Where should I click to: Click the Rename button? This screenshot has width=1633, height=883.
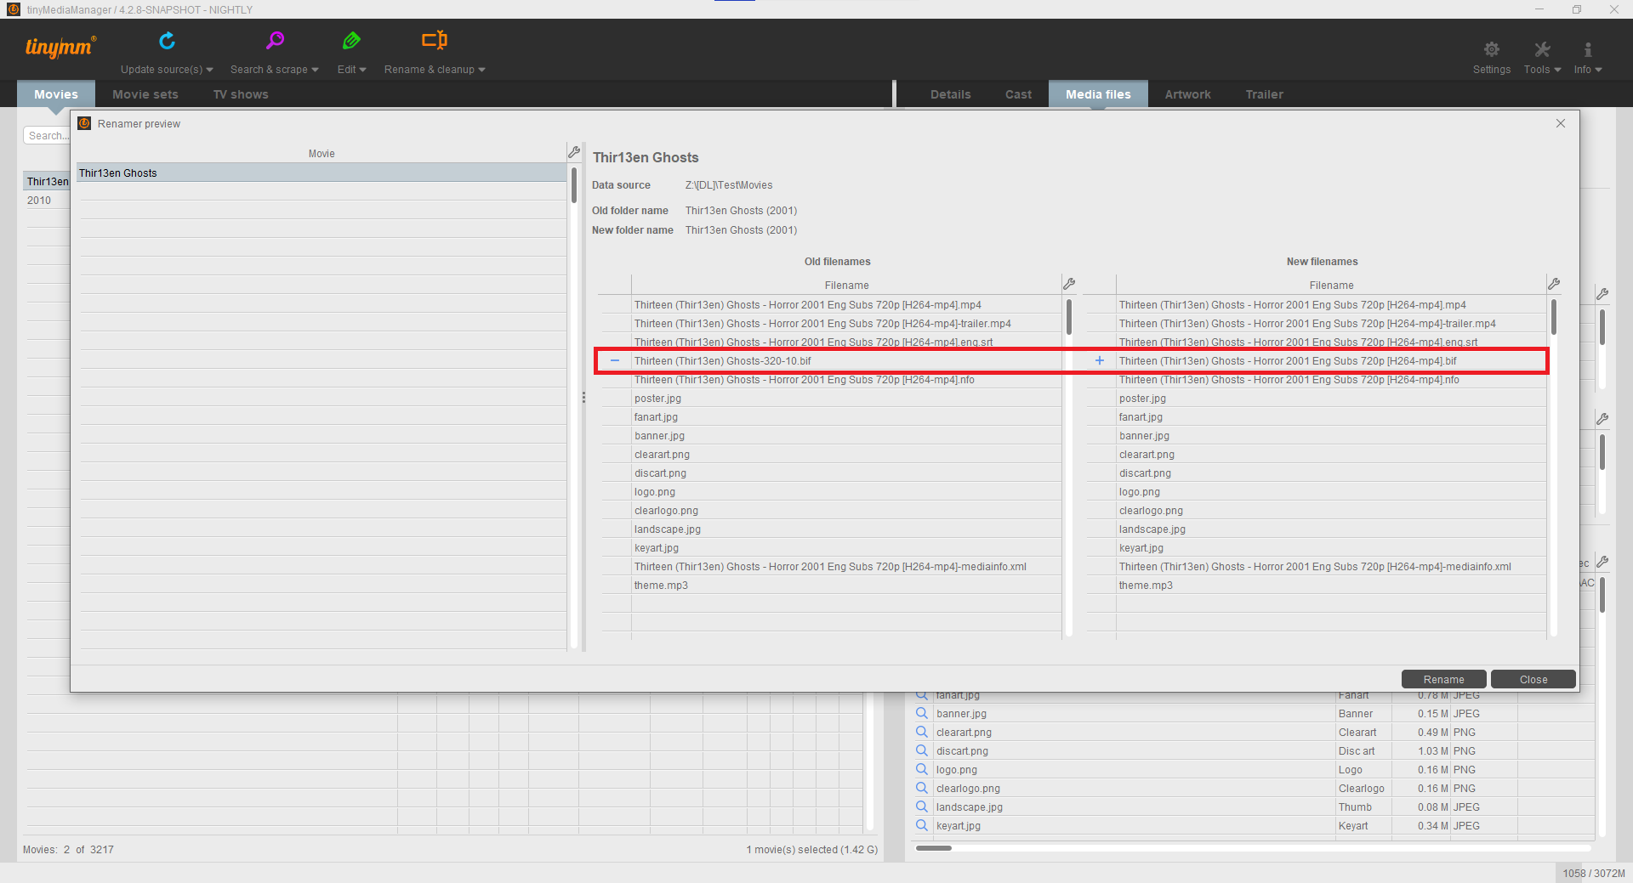click(x=1443, y=679)
